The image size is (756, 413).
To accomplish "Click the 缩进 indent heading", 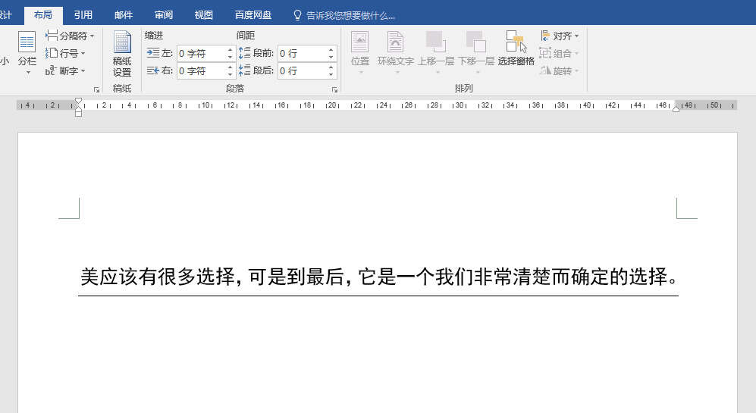I will [x=154, y=35].
